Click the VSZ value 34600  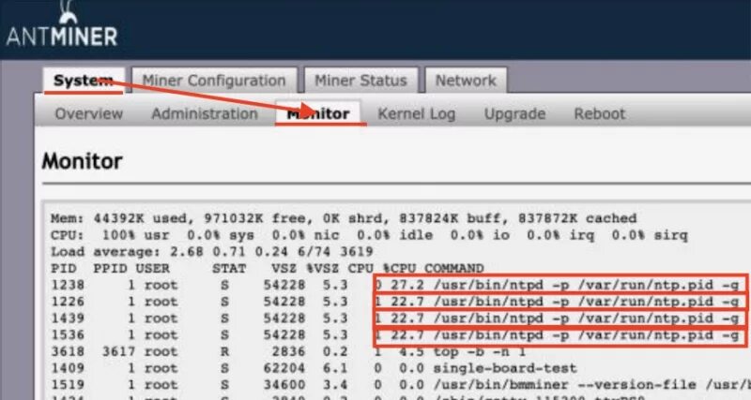pos(284,385)
